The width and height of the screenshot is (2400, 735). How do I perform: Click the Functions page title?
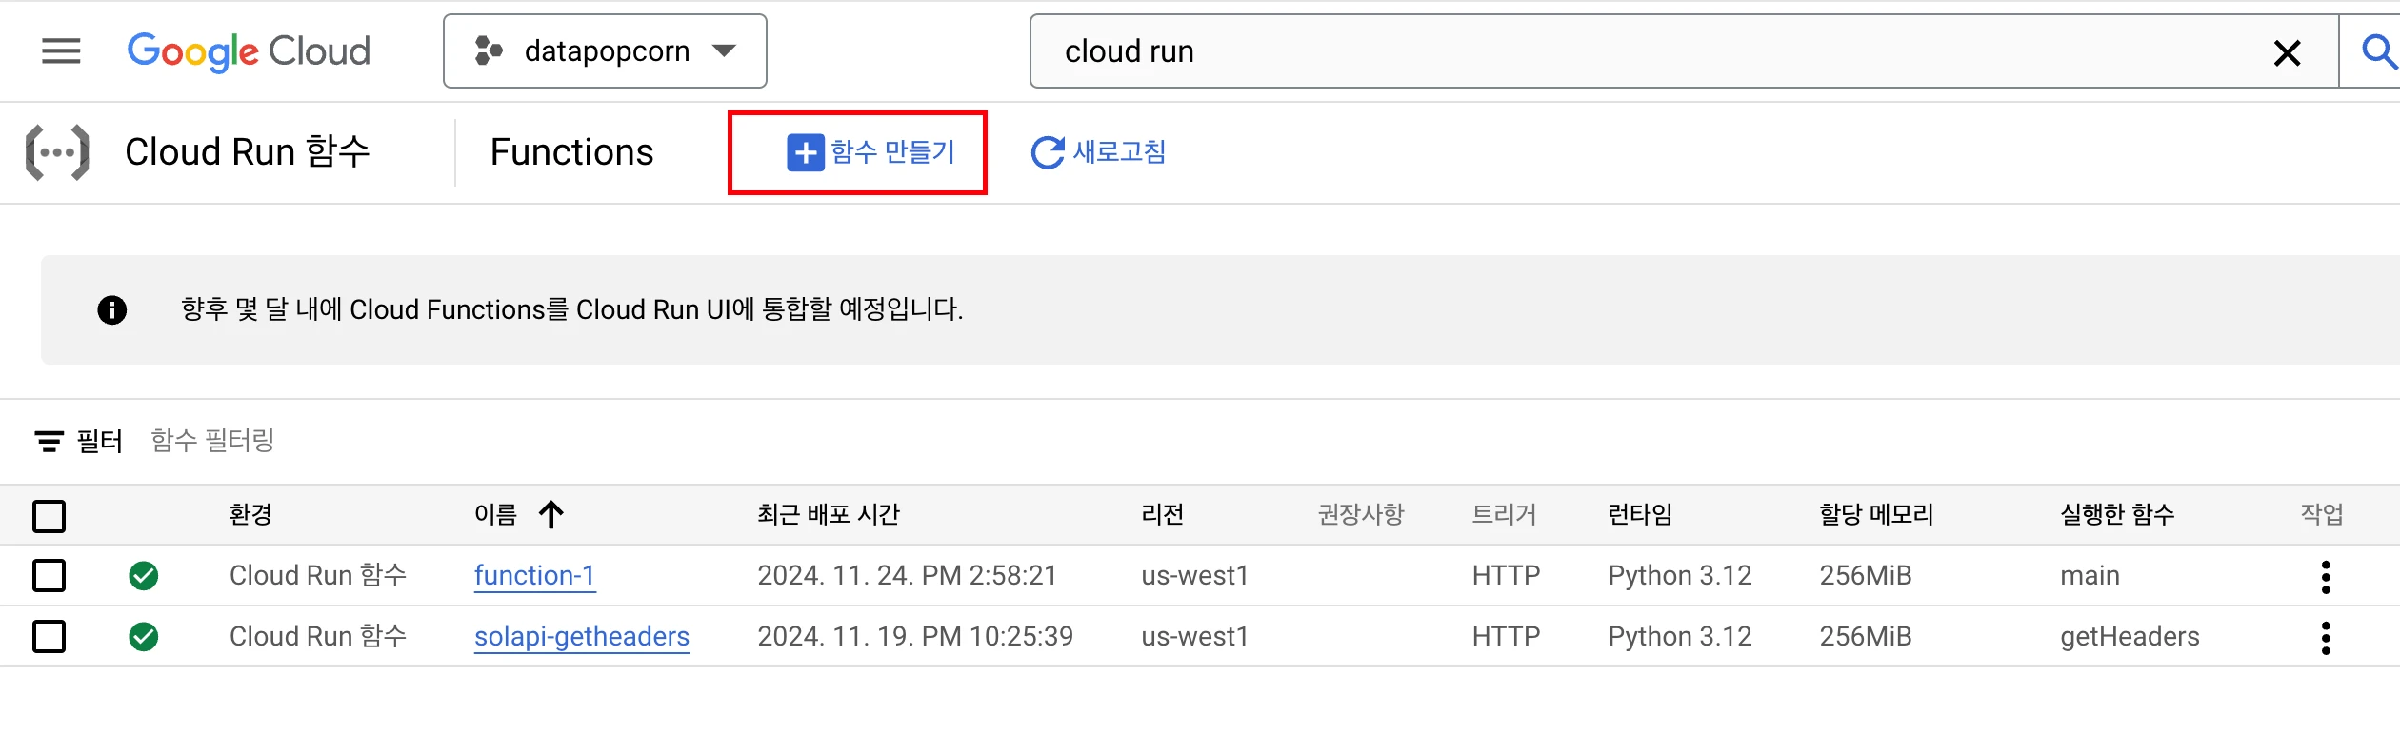(x=572, y=152)
